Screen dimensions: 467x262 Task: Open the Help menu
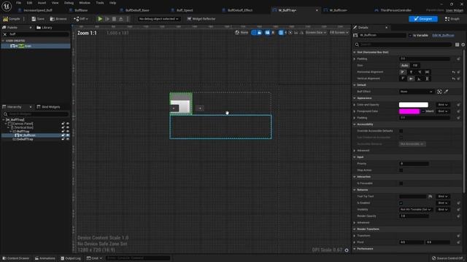112,3
